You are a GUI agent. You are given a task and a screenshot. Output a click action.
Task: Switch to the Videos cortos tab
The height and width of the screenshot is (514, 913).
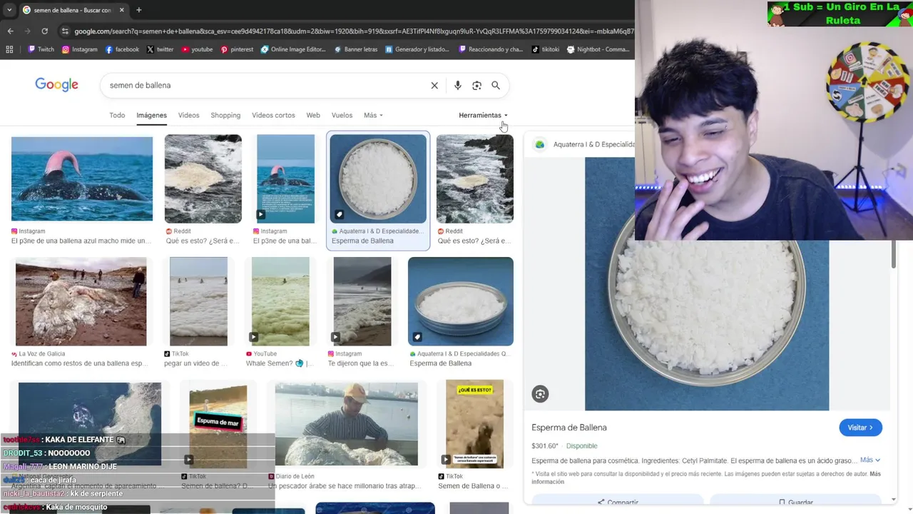[x=273, y=115]
